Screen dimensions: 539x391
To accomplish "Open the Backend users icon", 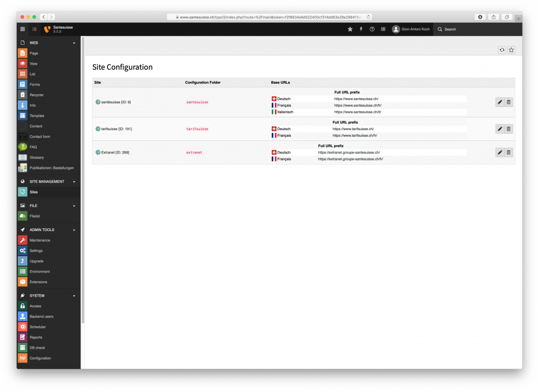I will point(22,316).
